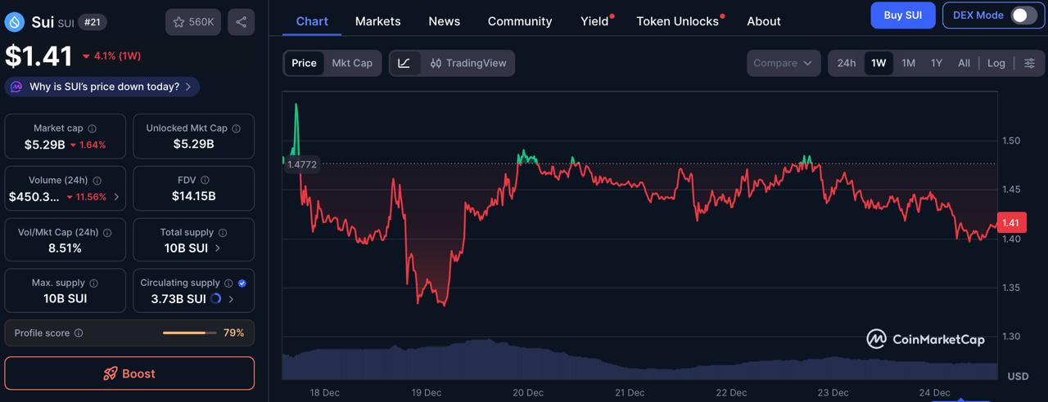Click the 1.4772 opening price label
1048x402 pixels.
coord(302,164)
